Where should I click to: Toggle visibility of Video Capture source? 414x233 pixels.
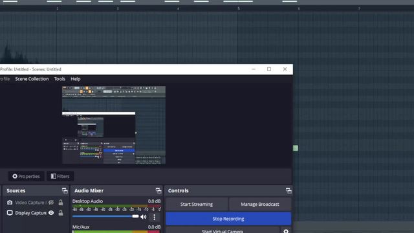point(51,203)
